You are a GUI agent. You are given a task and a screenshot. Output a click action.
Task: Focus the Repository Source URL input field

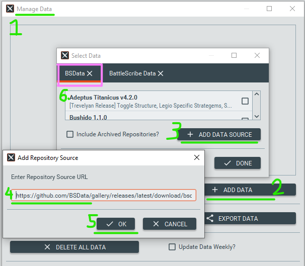[x=104, y=195]
